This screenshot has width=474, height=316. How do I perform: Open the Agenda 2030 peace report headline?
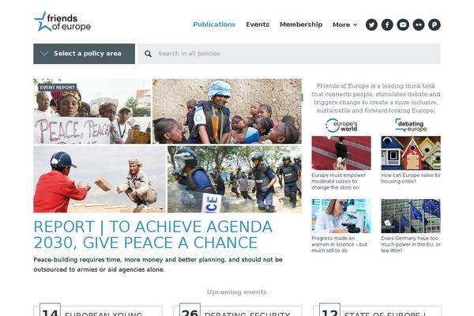coord(153,235)
